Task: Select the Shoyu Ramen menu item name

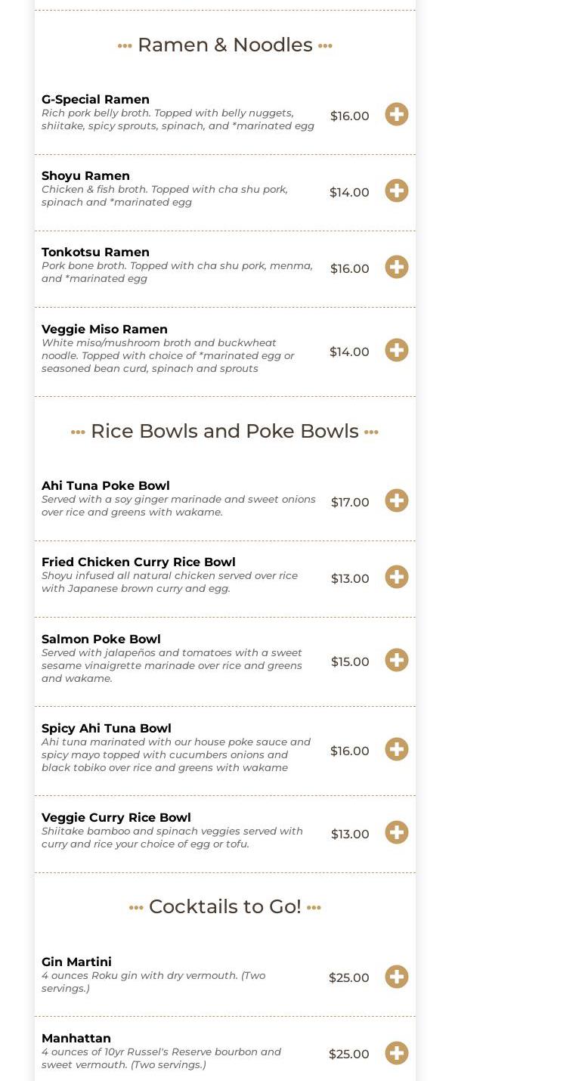Action: [85, 175]
